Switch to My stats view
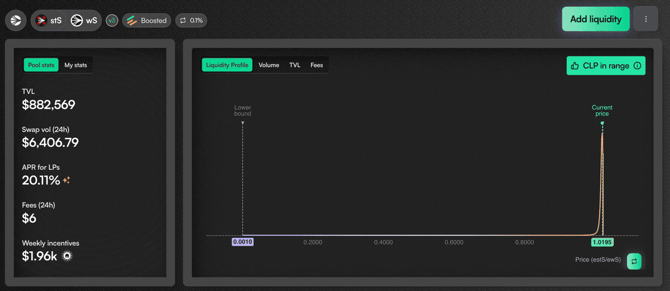670x291 pixels. (x=75, y=65)
